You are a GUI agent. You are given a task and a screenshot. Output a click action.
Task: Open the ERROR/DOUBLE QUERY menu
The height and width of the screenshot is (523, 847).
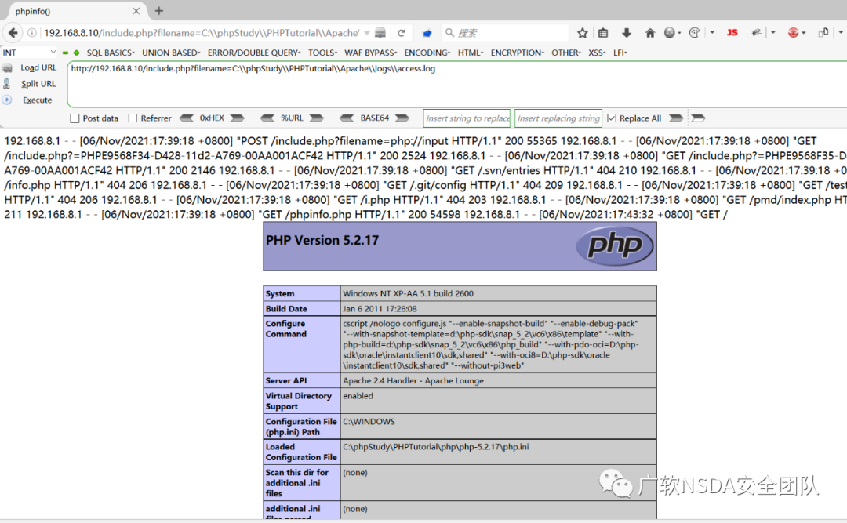254,53
